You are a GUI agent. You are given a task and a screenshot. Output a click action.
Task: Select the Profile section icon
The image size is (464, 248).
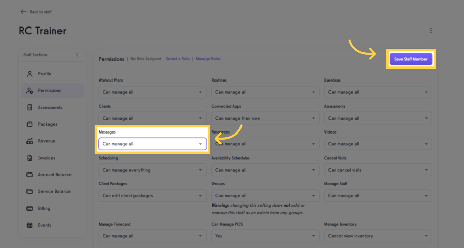31,74
